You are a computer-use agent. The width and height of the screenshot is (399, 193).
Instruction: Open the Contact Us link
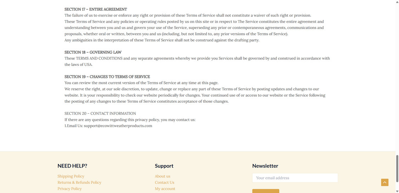point(164,182)
